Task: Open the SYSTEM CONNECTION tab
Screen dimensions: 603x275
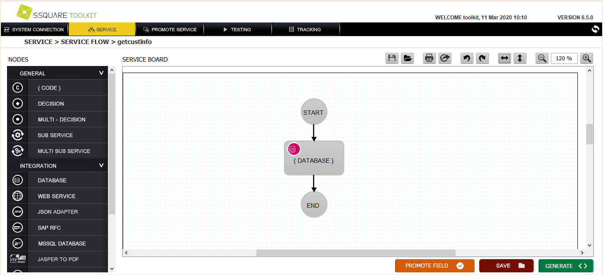Action: (x=34, y=29)
